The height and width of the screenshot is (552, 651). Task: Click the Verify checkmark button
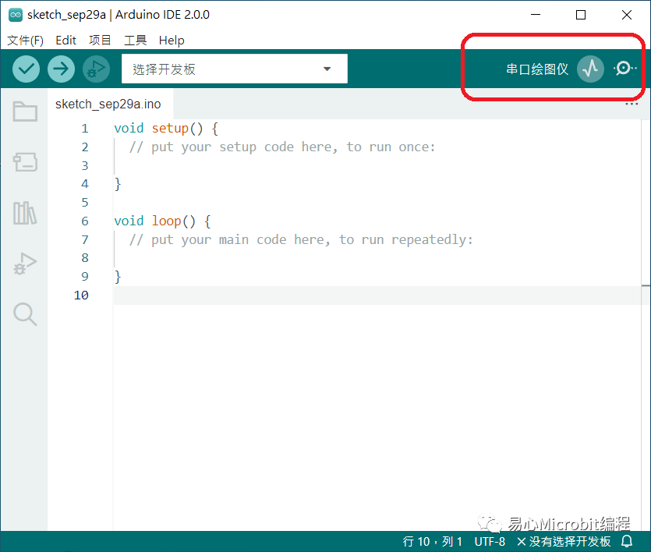pos(27,69)
